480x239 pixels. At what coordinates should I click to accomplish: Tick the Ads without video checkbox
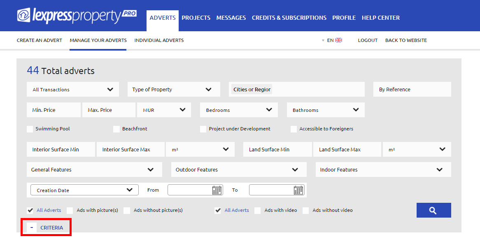point(305,210)
